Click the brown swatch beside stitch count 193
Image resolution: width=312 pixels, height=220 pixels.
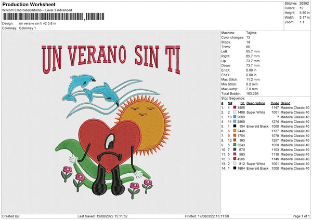pyautogui.click(x=235, y=140)
